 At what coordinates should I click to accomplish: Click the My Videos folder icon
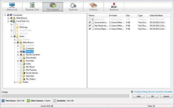[x=24, y=79]
